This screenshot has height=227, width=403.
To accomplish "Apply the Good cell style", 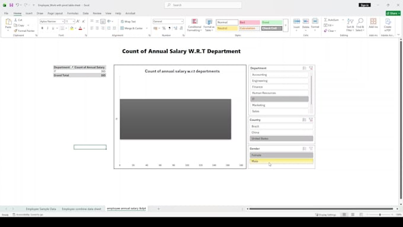I will tap(271, 23).
